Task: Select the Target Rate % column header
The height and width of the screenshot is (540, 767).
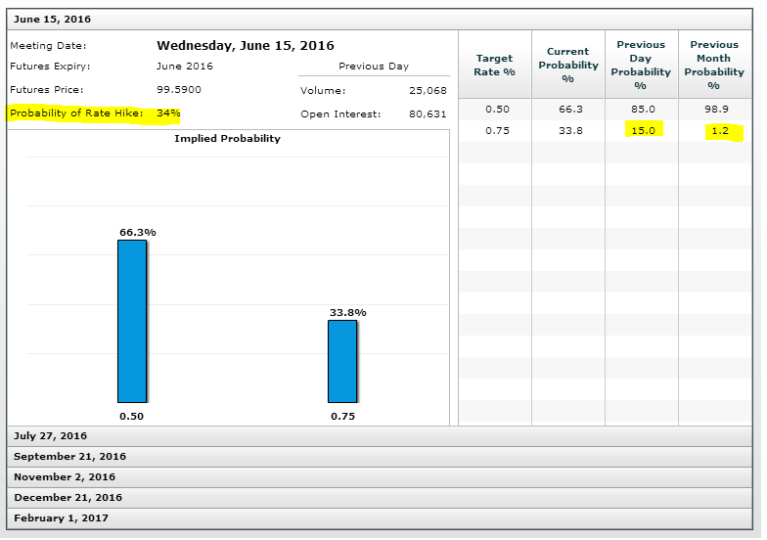Action: pos(495,65)
